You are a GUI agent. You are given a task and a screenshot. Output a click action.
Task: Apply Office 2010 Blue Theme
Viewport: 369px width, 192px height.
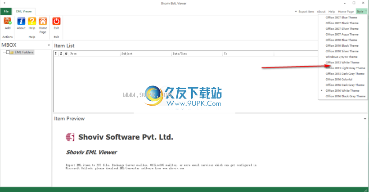[342, 40]
